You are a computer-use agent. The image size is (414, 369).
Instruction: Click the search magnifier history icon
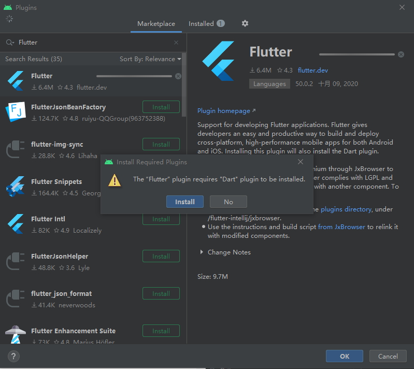pos(10,42)
